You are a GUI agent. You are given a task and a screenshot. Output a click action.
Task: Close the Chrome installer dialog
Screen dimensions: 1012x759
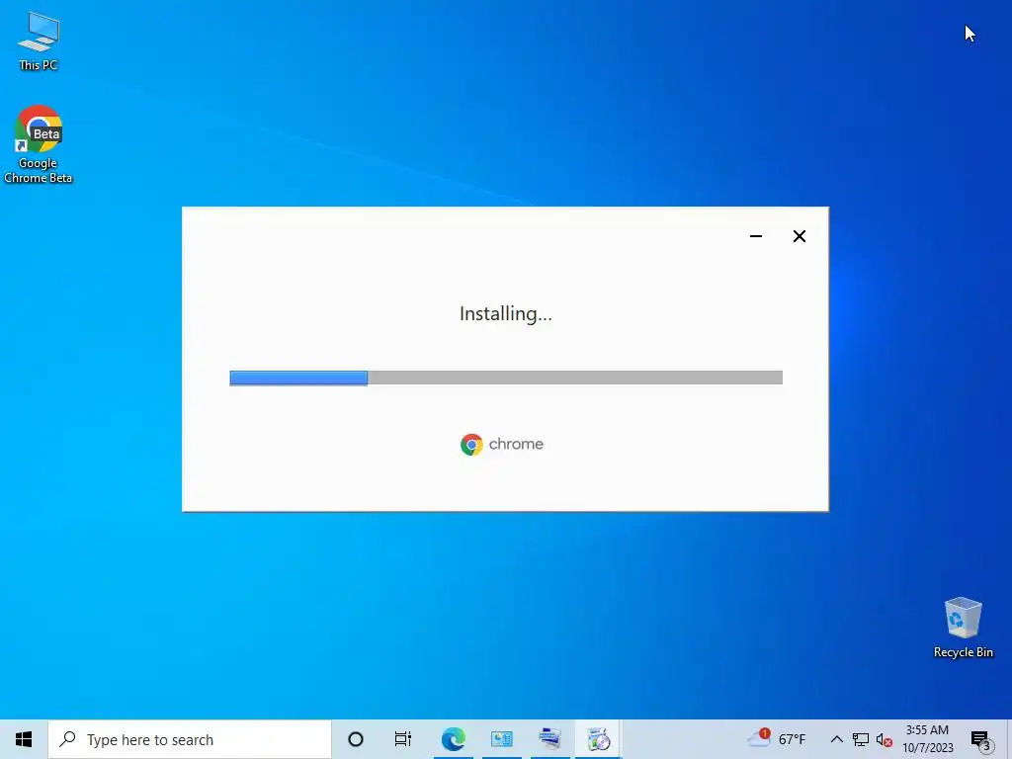tap(799, 236)
